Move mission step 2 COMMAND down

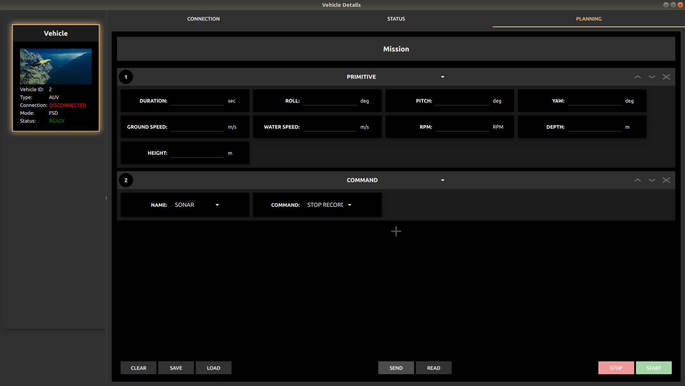pyautogui.click(x=652, y=180)
